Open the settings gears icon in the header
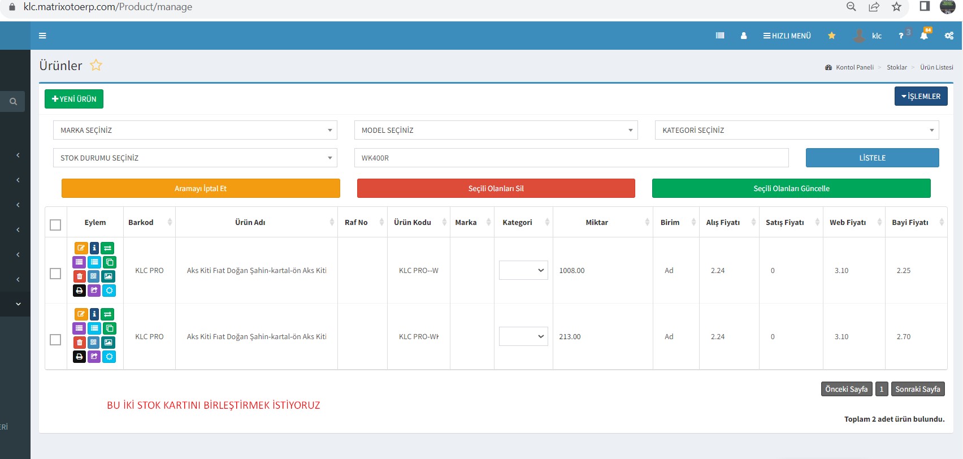Screen dimensions: 963x459 point(949,36)
